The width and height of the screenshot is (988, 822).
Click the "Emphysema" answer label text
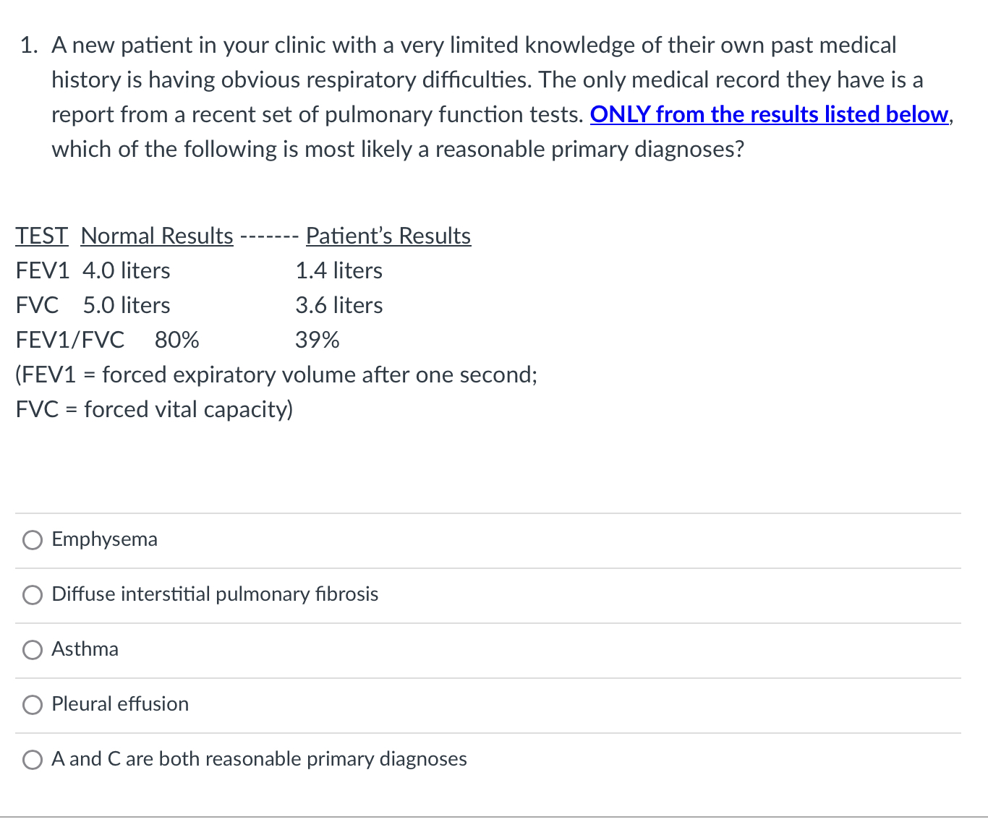pos(105,539)
